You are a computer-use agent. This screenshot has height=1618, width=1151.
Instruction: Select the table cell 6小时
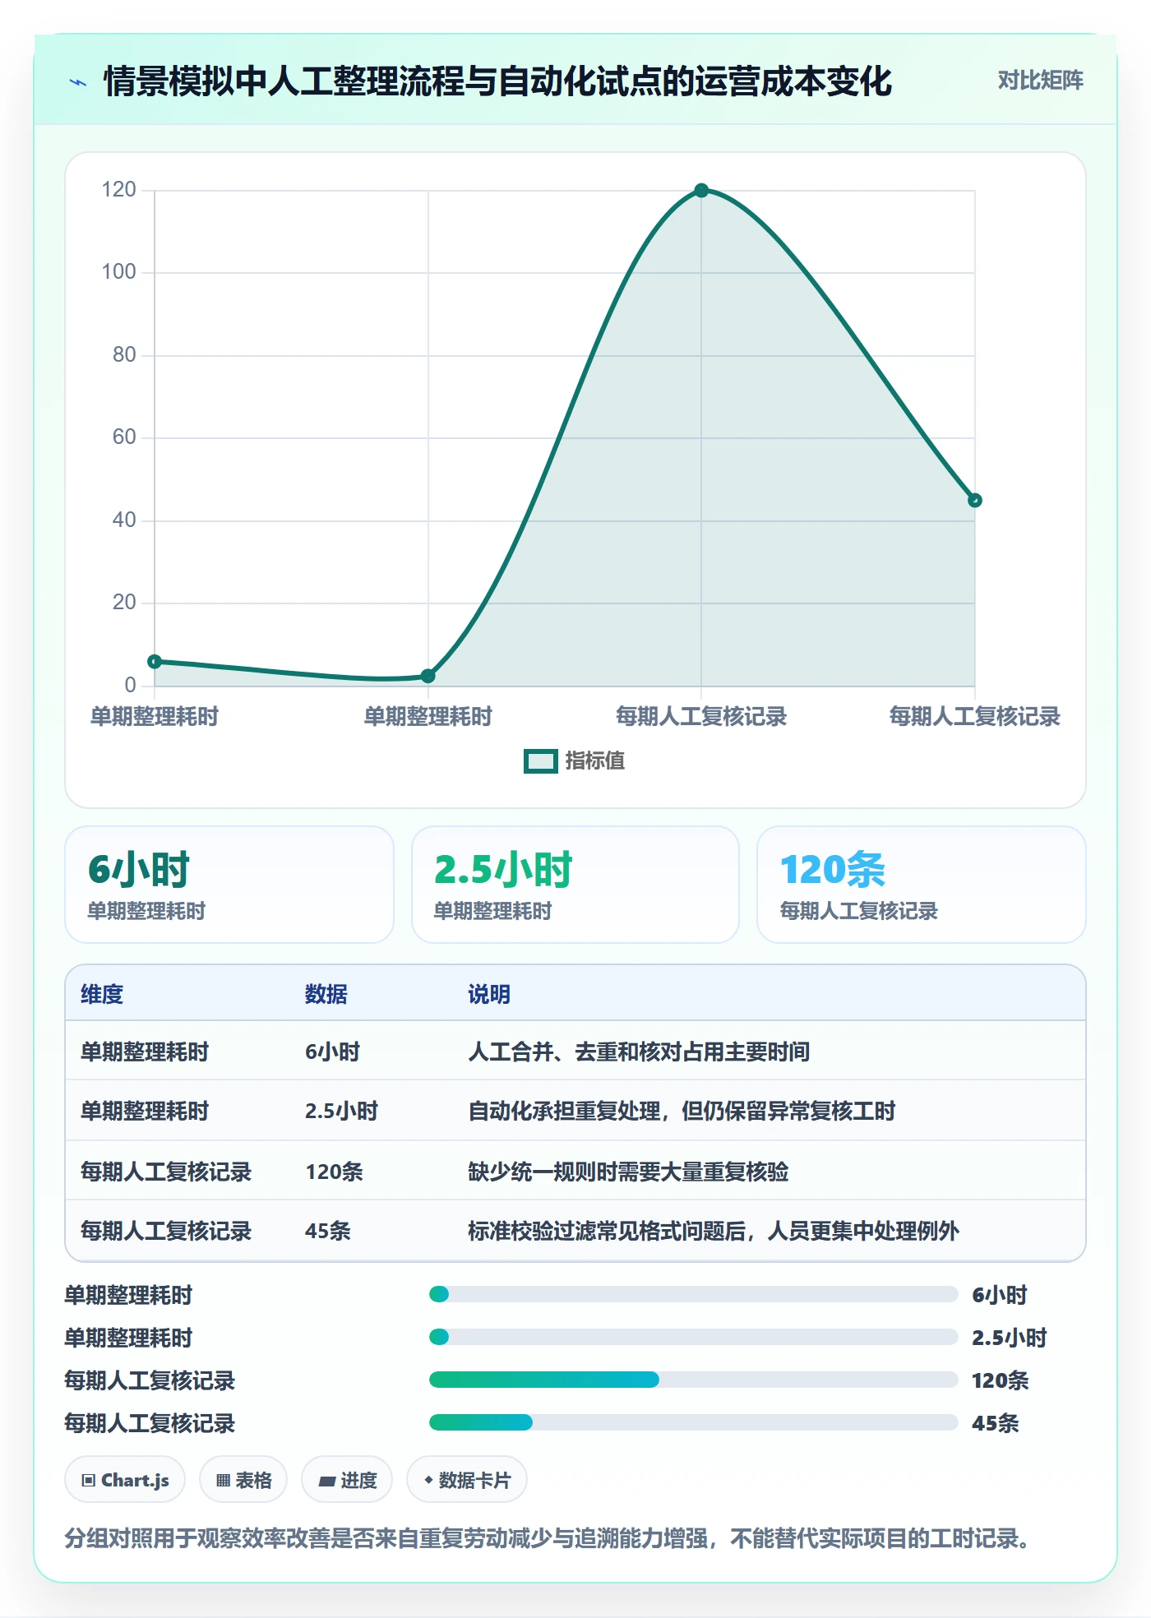coord(332,1052)
